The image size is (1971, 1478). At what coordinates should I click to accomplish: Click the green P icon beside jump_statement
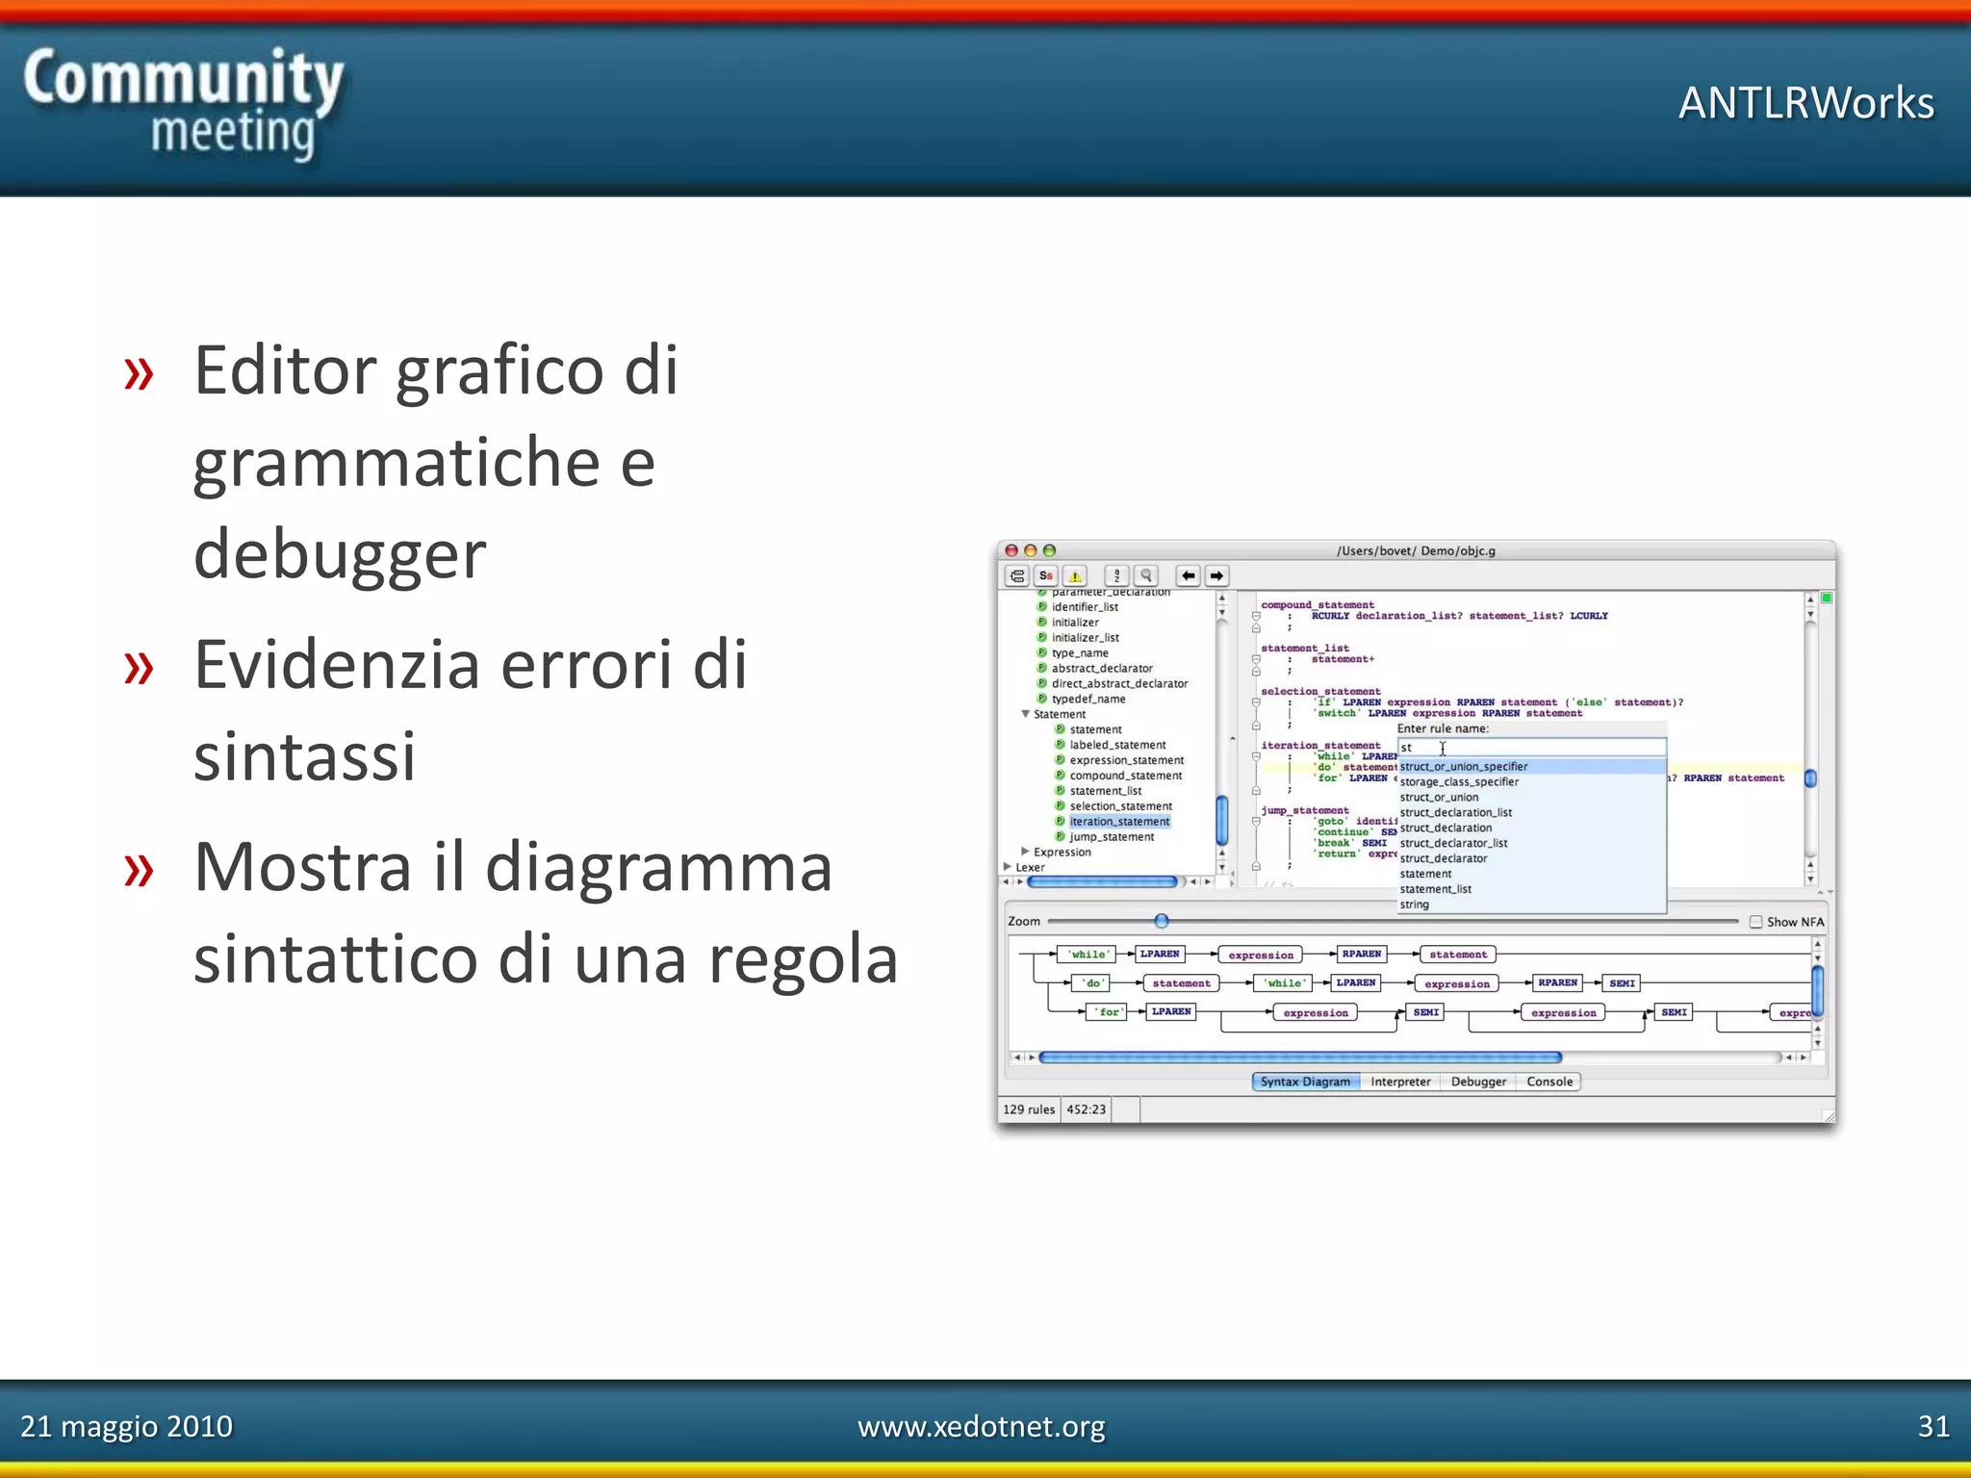1060,836
